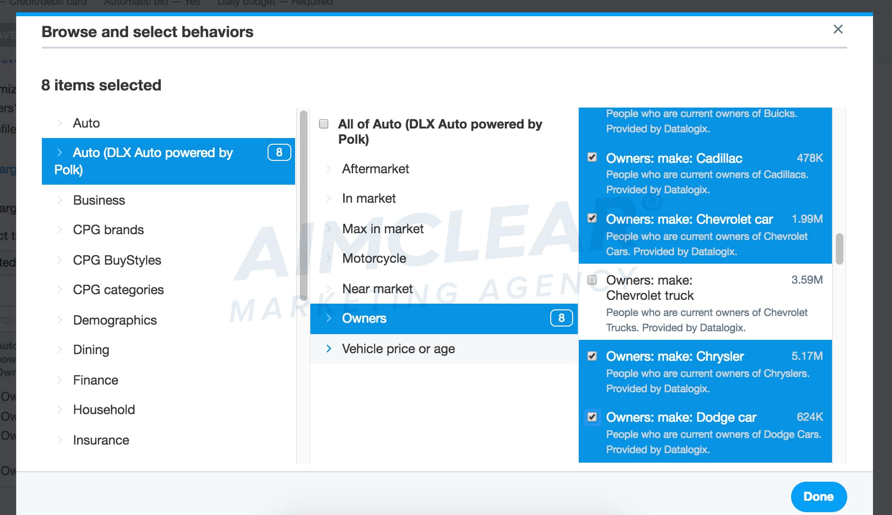Screen dimensions: 892x515
Task: Open CPG BuyStyles category
Action: point(117,260)
